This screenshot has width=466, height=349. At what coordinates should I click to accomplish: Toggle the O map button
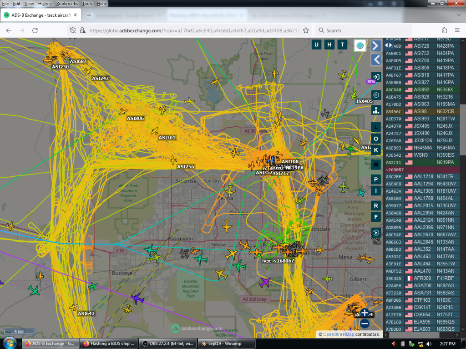(x=375, y=139)
